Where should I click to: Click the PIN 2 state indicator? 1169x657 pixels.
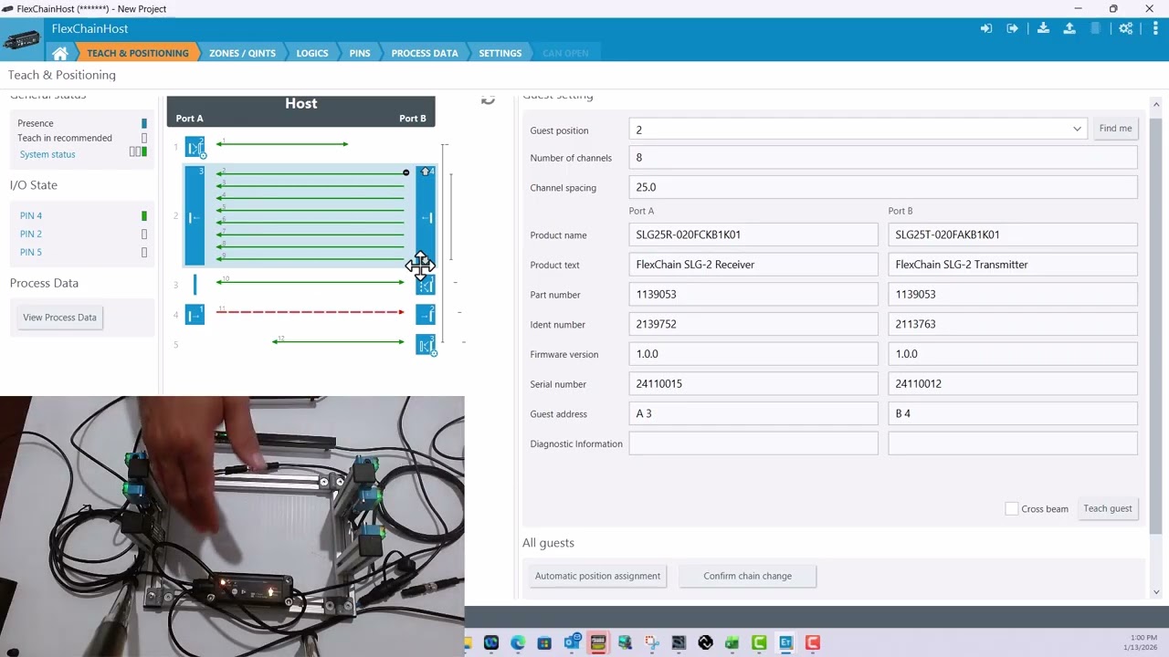[144, 234]
